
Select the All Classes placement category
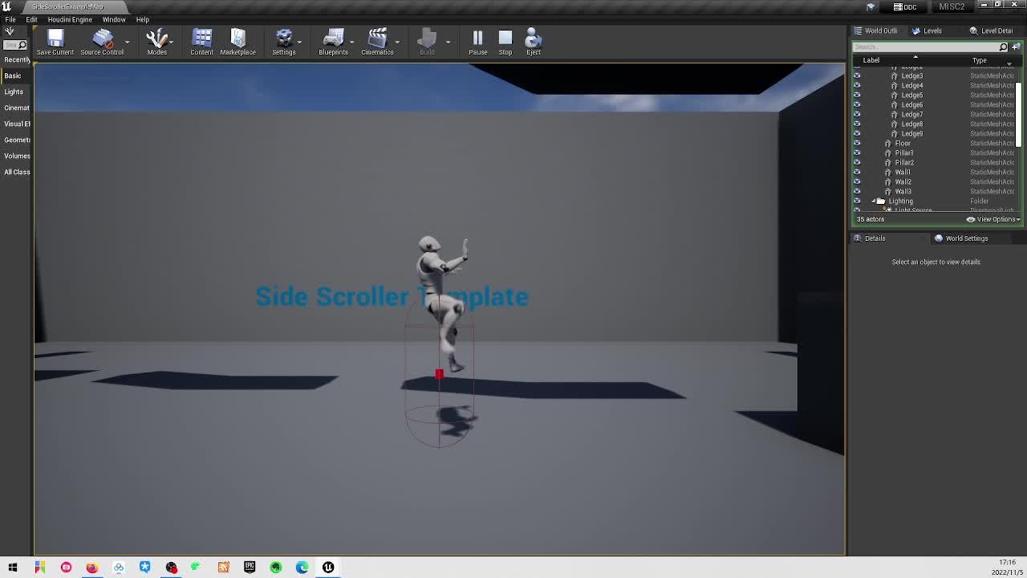(17, 172)
